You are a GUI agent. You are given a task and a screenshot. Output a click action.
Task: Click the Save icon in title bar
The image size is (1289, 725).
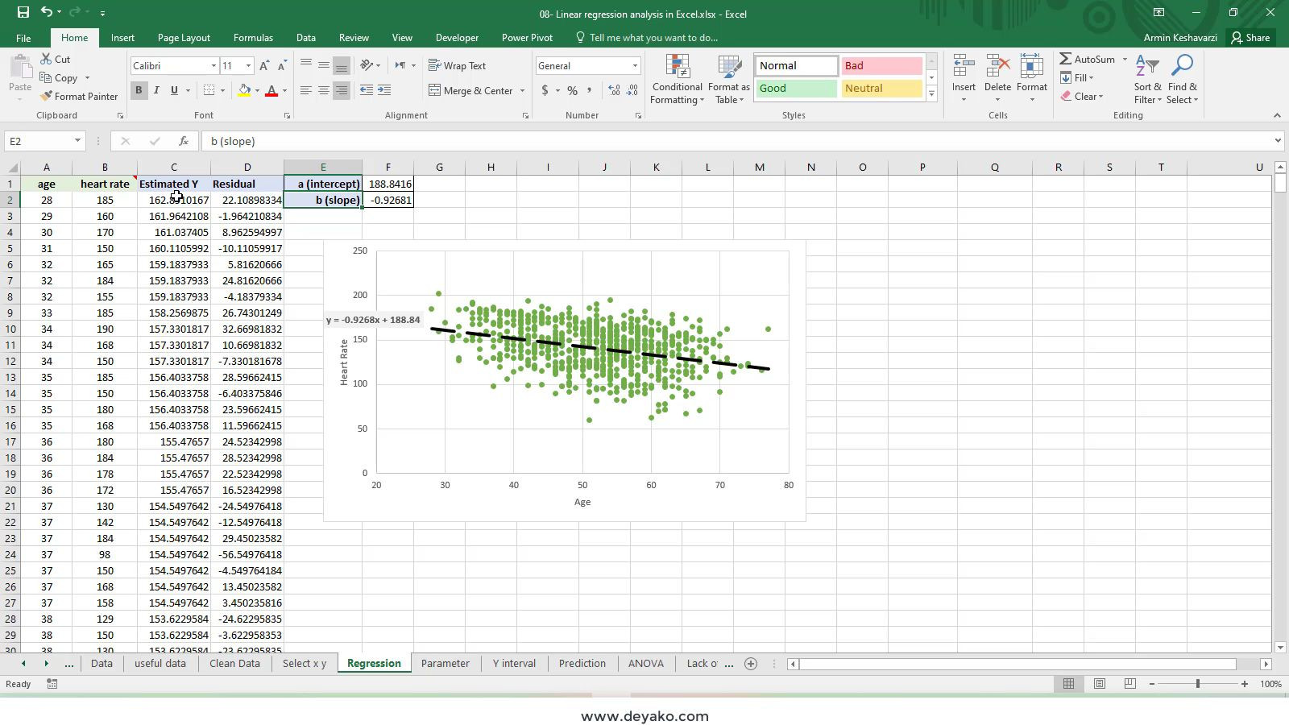pos(23,13)
